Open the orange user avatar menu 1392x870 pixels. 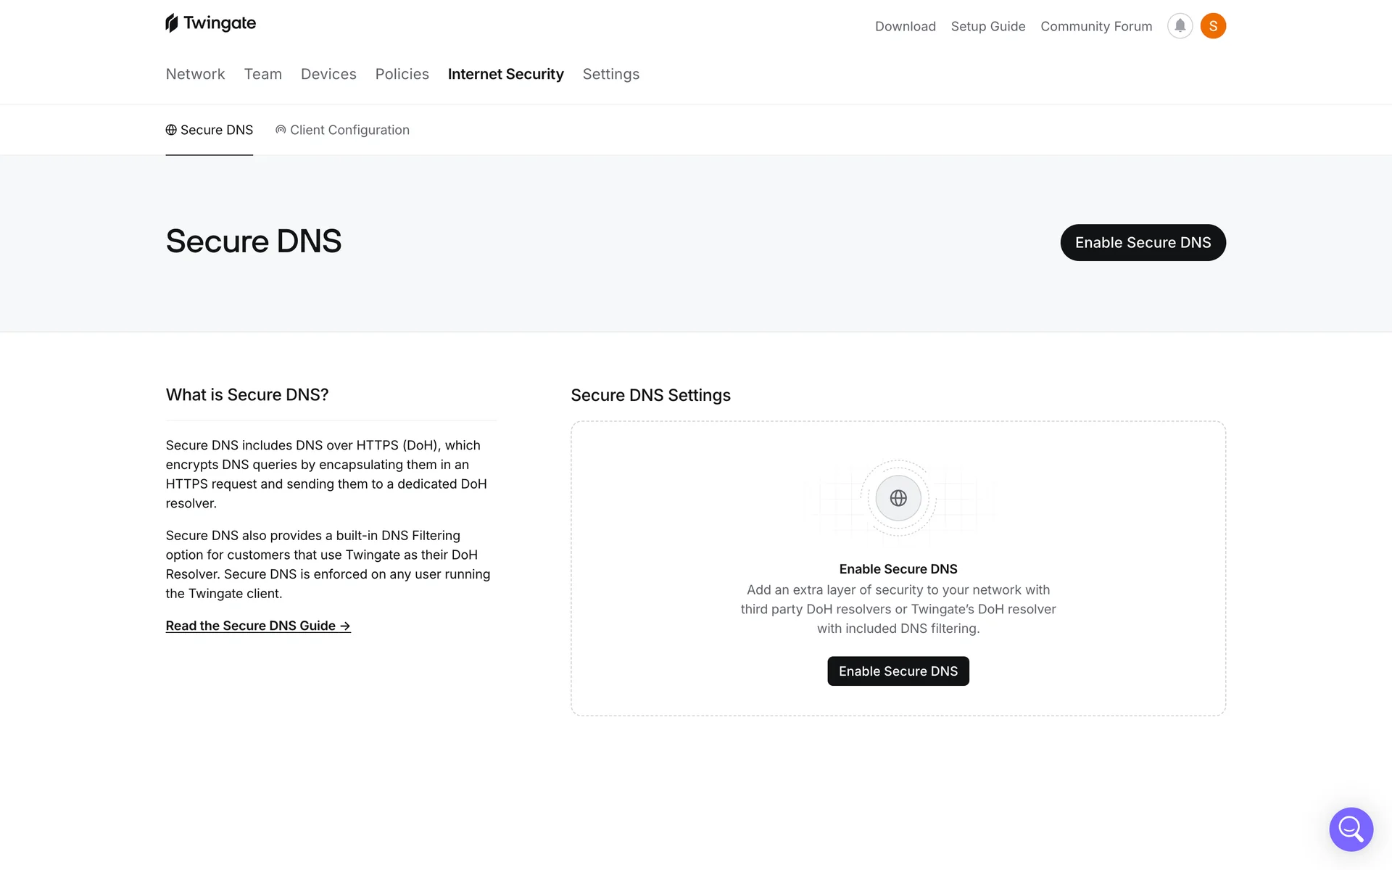pyautogui.click(x=1213, y=26)
